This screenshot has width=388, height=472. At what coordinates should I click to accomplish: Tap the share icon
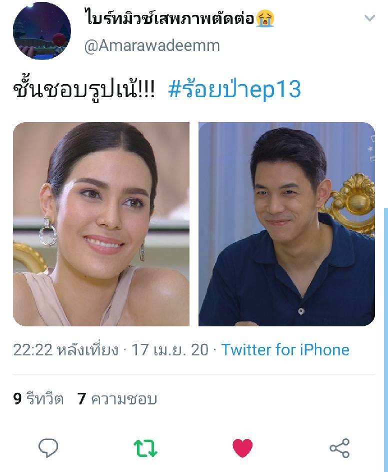[339, 448]
